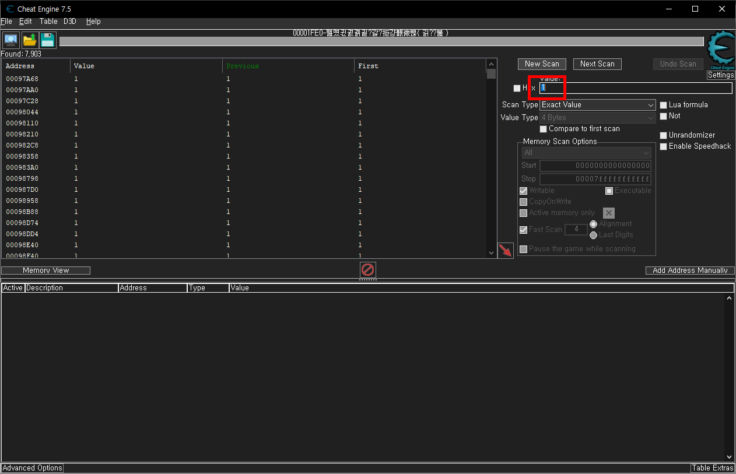This screenshot has height=474, width=736.
Task: Select the Last Digits radio button
Action: pyautogui.click(x=594, y=235)
